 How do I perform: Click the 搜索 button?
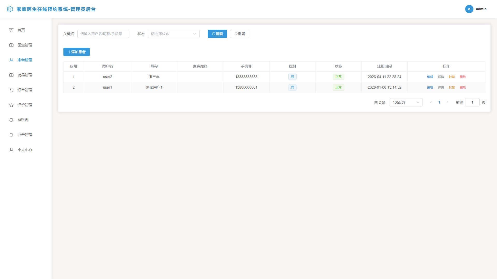[217, 34]
